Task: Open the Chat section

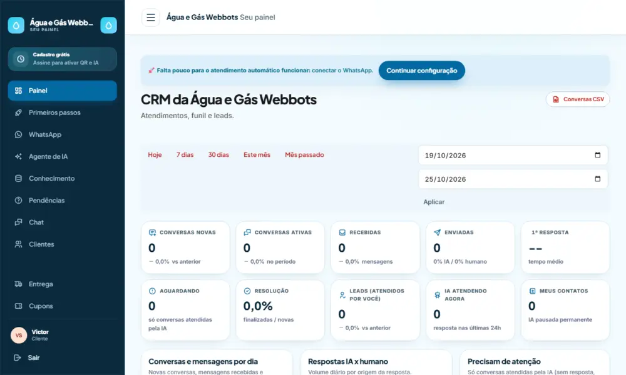Action: pyautogui.click(x=62, y=222)
